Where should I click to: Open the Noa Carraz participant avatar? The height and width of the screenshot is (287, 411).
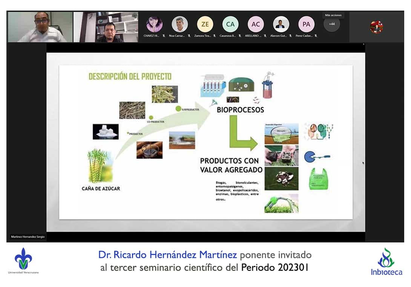(179, 24)
